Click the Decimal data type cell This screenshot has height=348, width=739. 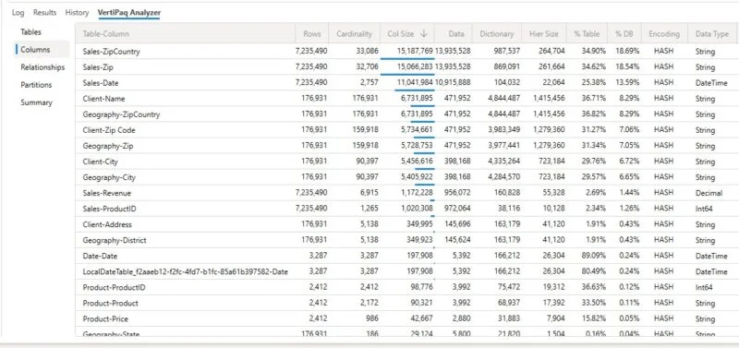pyautogui.click(x=709, y=193)
